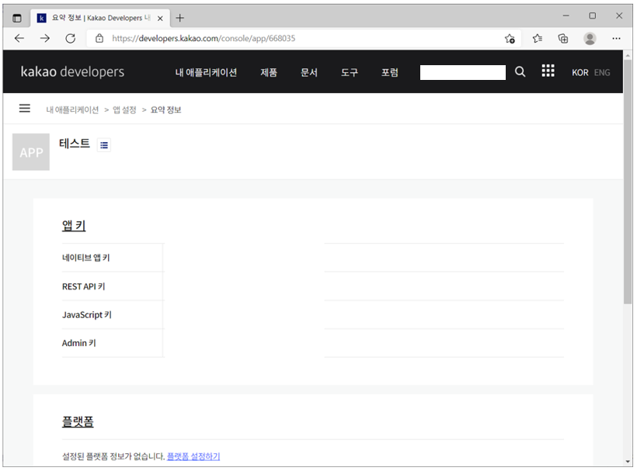Image resolution: width=637 pixels, height=471 pixels.
Task: Click the 테스트 app name title
Action: [75, 144]
